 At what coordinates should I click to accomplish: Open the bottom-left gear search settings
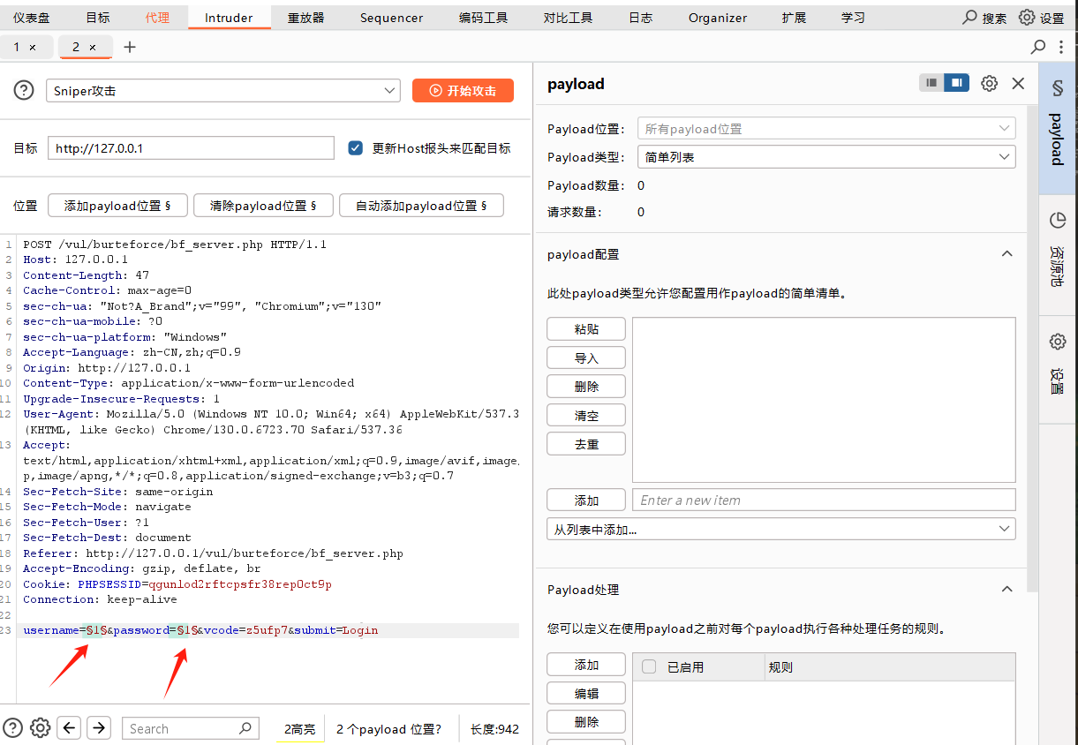point(40,727)
